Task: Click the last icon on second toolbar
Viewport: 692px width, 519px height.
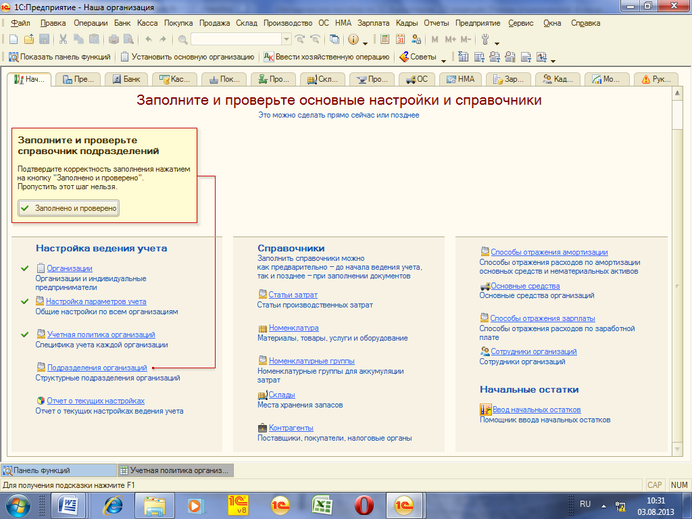Action: tap(541, 57)
